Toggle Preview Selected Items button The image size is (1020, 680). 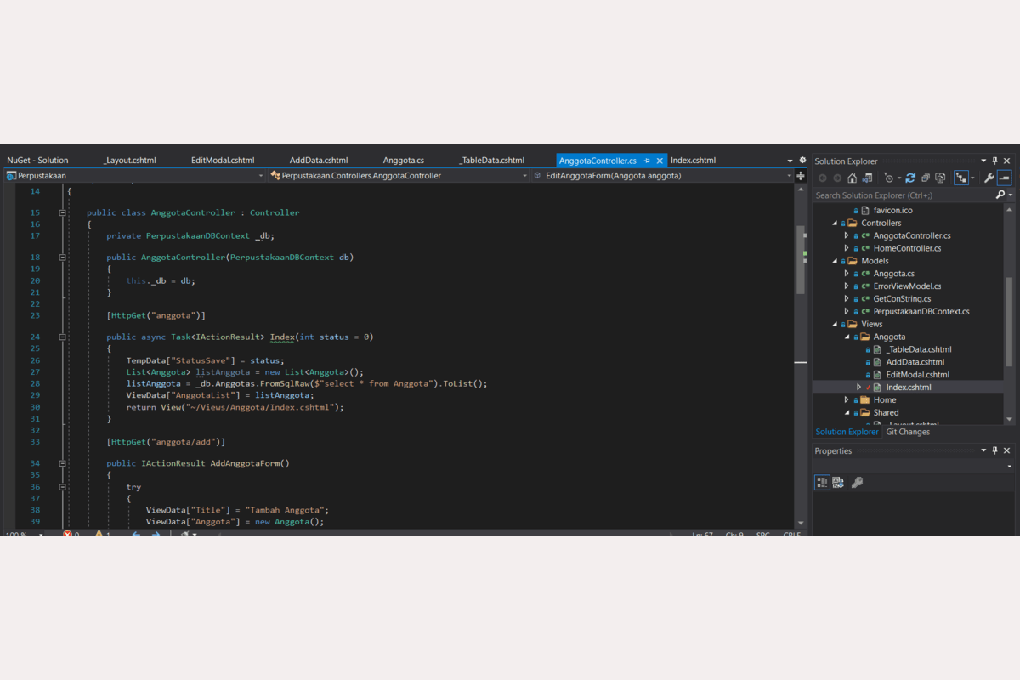click(x=1004, y=178)
